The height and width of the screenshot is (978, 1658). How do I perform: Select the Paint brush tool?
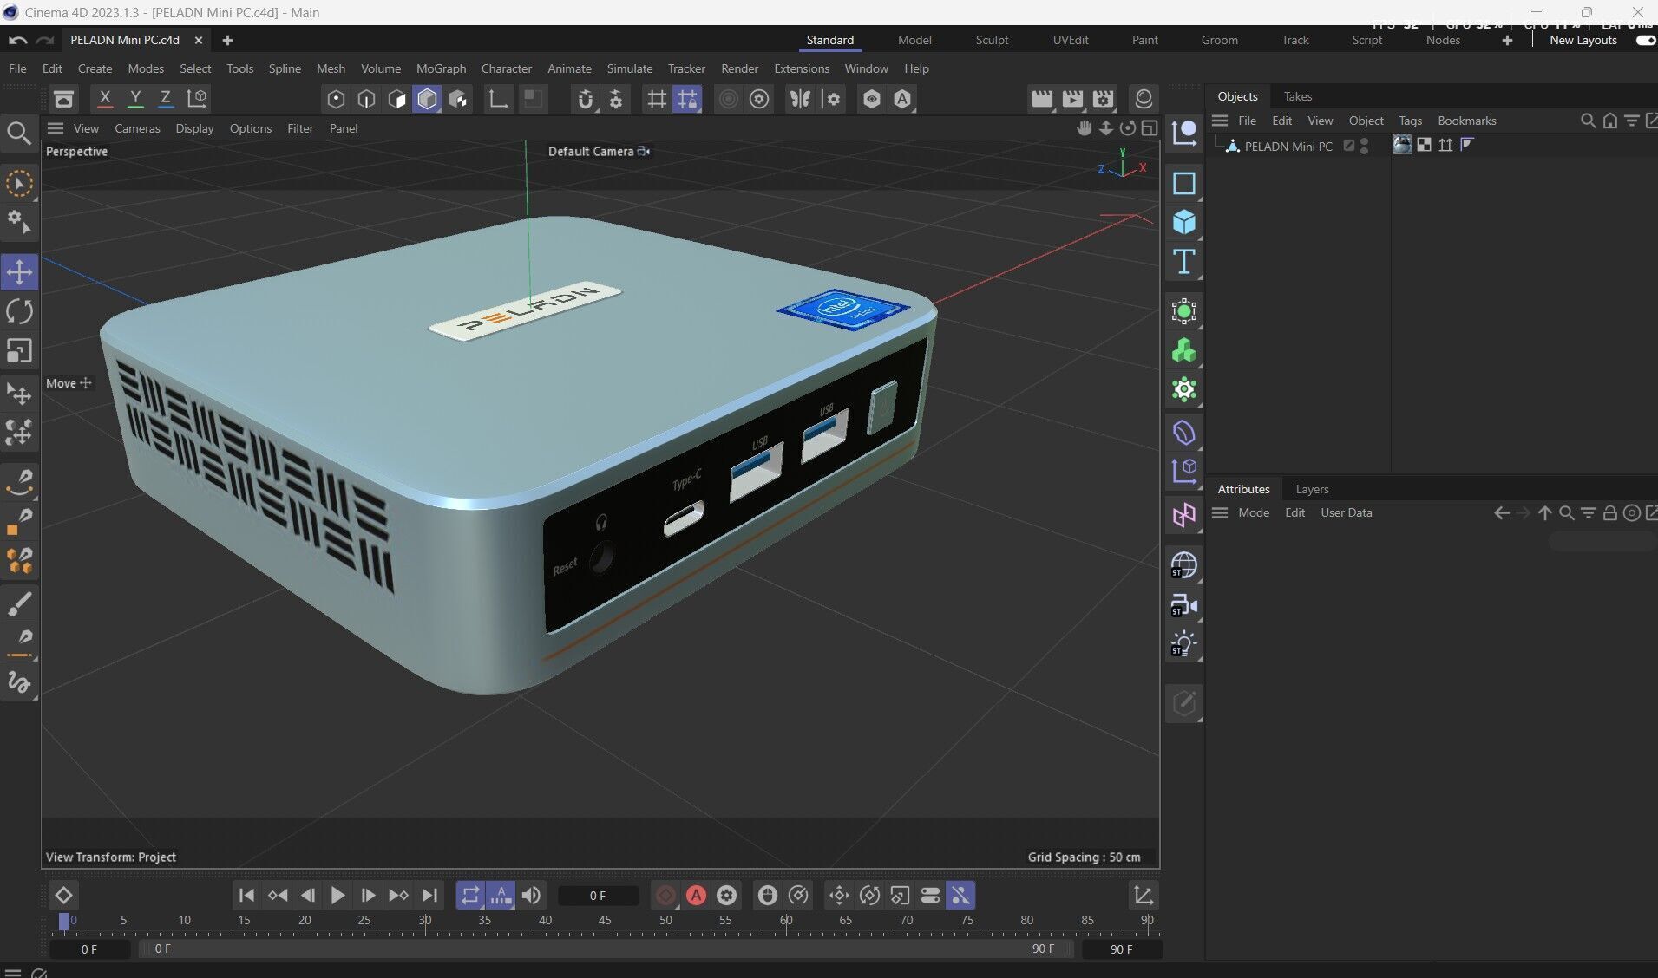point(19,603)
